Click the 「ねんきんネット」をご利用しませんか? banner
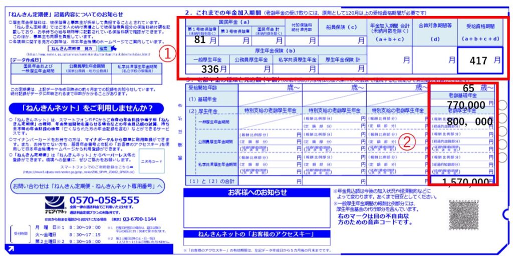 (x=87, y=108)
